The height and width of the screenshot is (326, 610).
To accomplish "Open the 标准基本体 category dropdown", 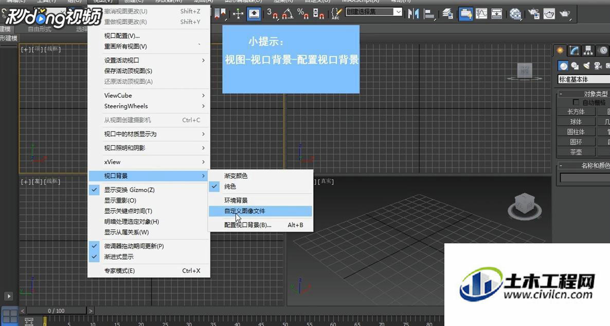I will (584, 79).
